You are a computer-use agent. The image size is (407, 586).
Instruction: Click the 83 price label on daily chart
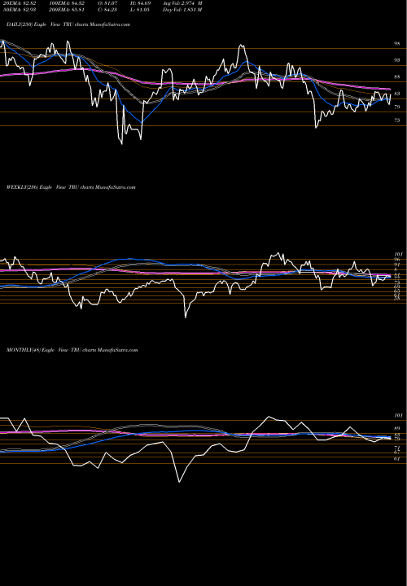click(x=397, y=94)
